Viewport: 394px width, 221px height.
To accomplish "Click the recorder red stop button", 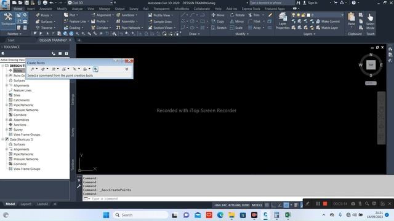I will tap(325, 204).
